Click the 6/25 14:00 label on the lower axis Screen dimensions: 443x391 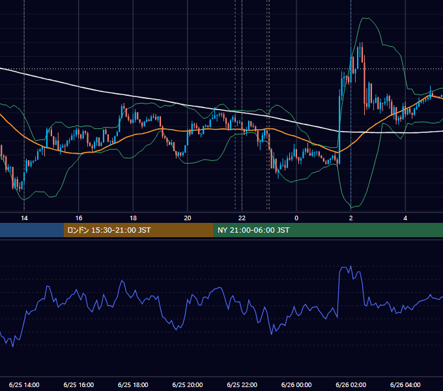point(24,384)
